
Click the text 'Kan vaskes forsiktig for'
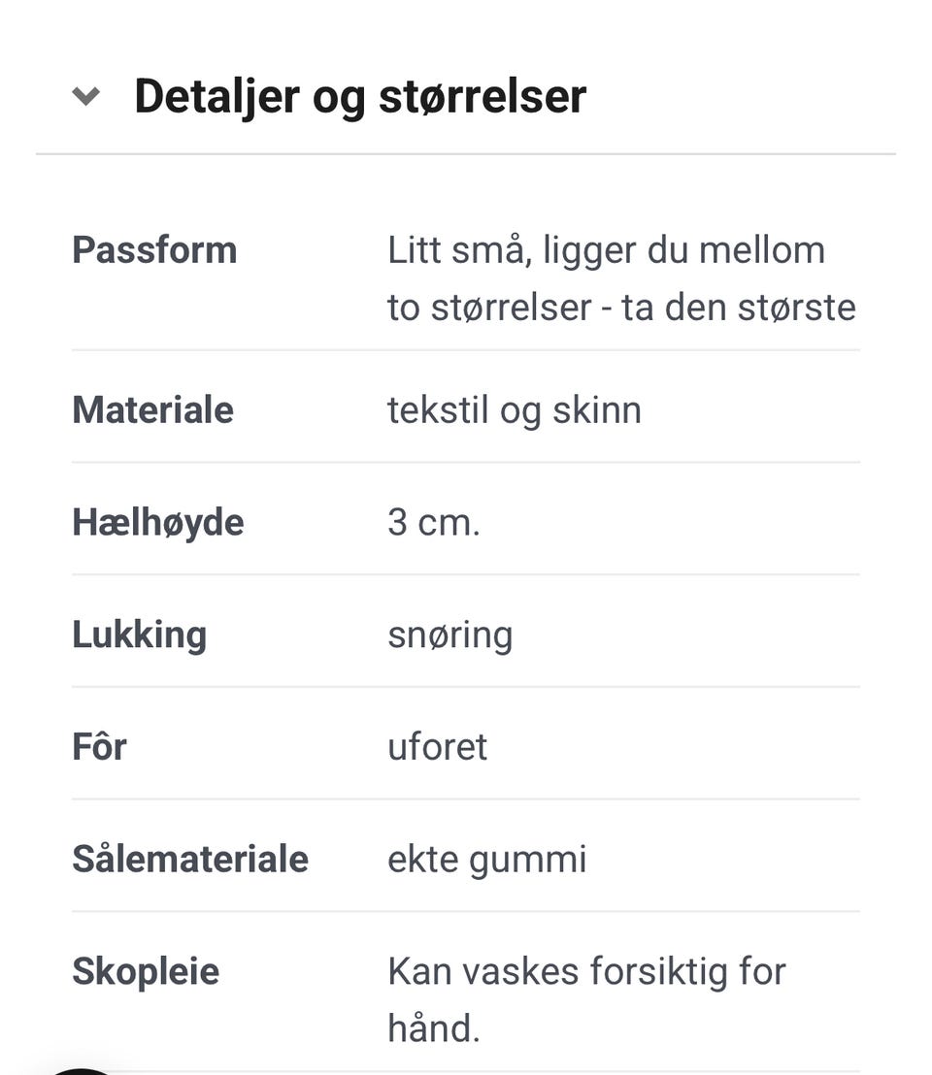click(586, 972)
